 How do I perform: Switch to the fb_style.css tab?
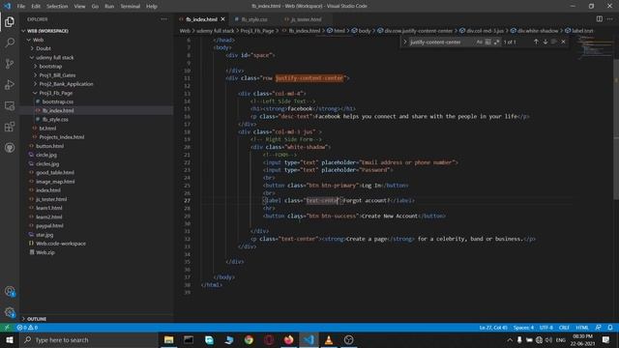point(253,19)
